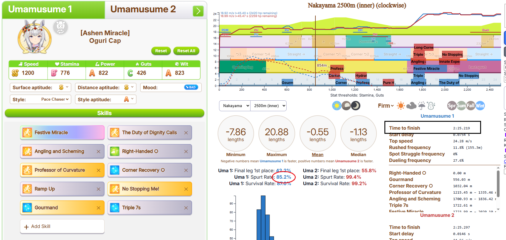Image resolution: width=506 pixels, height=240 pixels.
Task: Click the gray horse-face icon beside the portrait
Action: pos(60,28)
